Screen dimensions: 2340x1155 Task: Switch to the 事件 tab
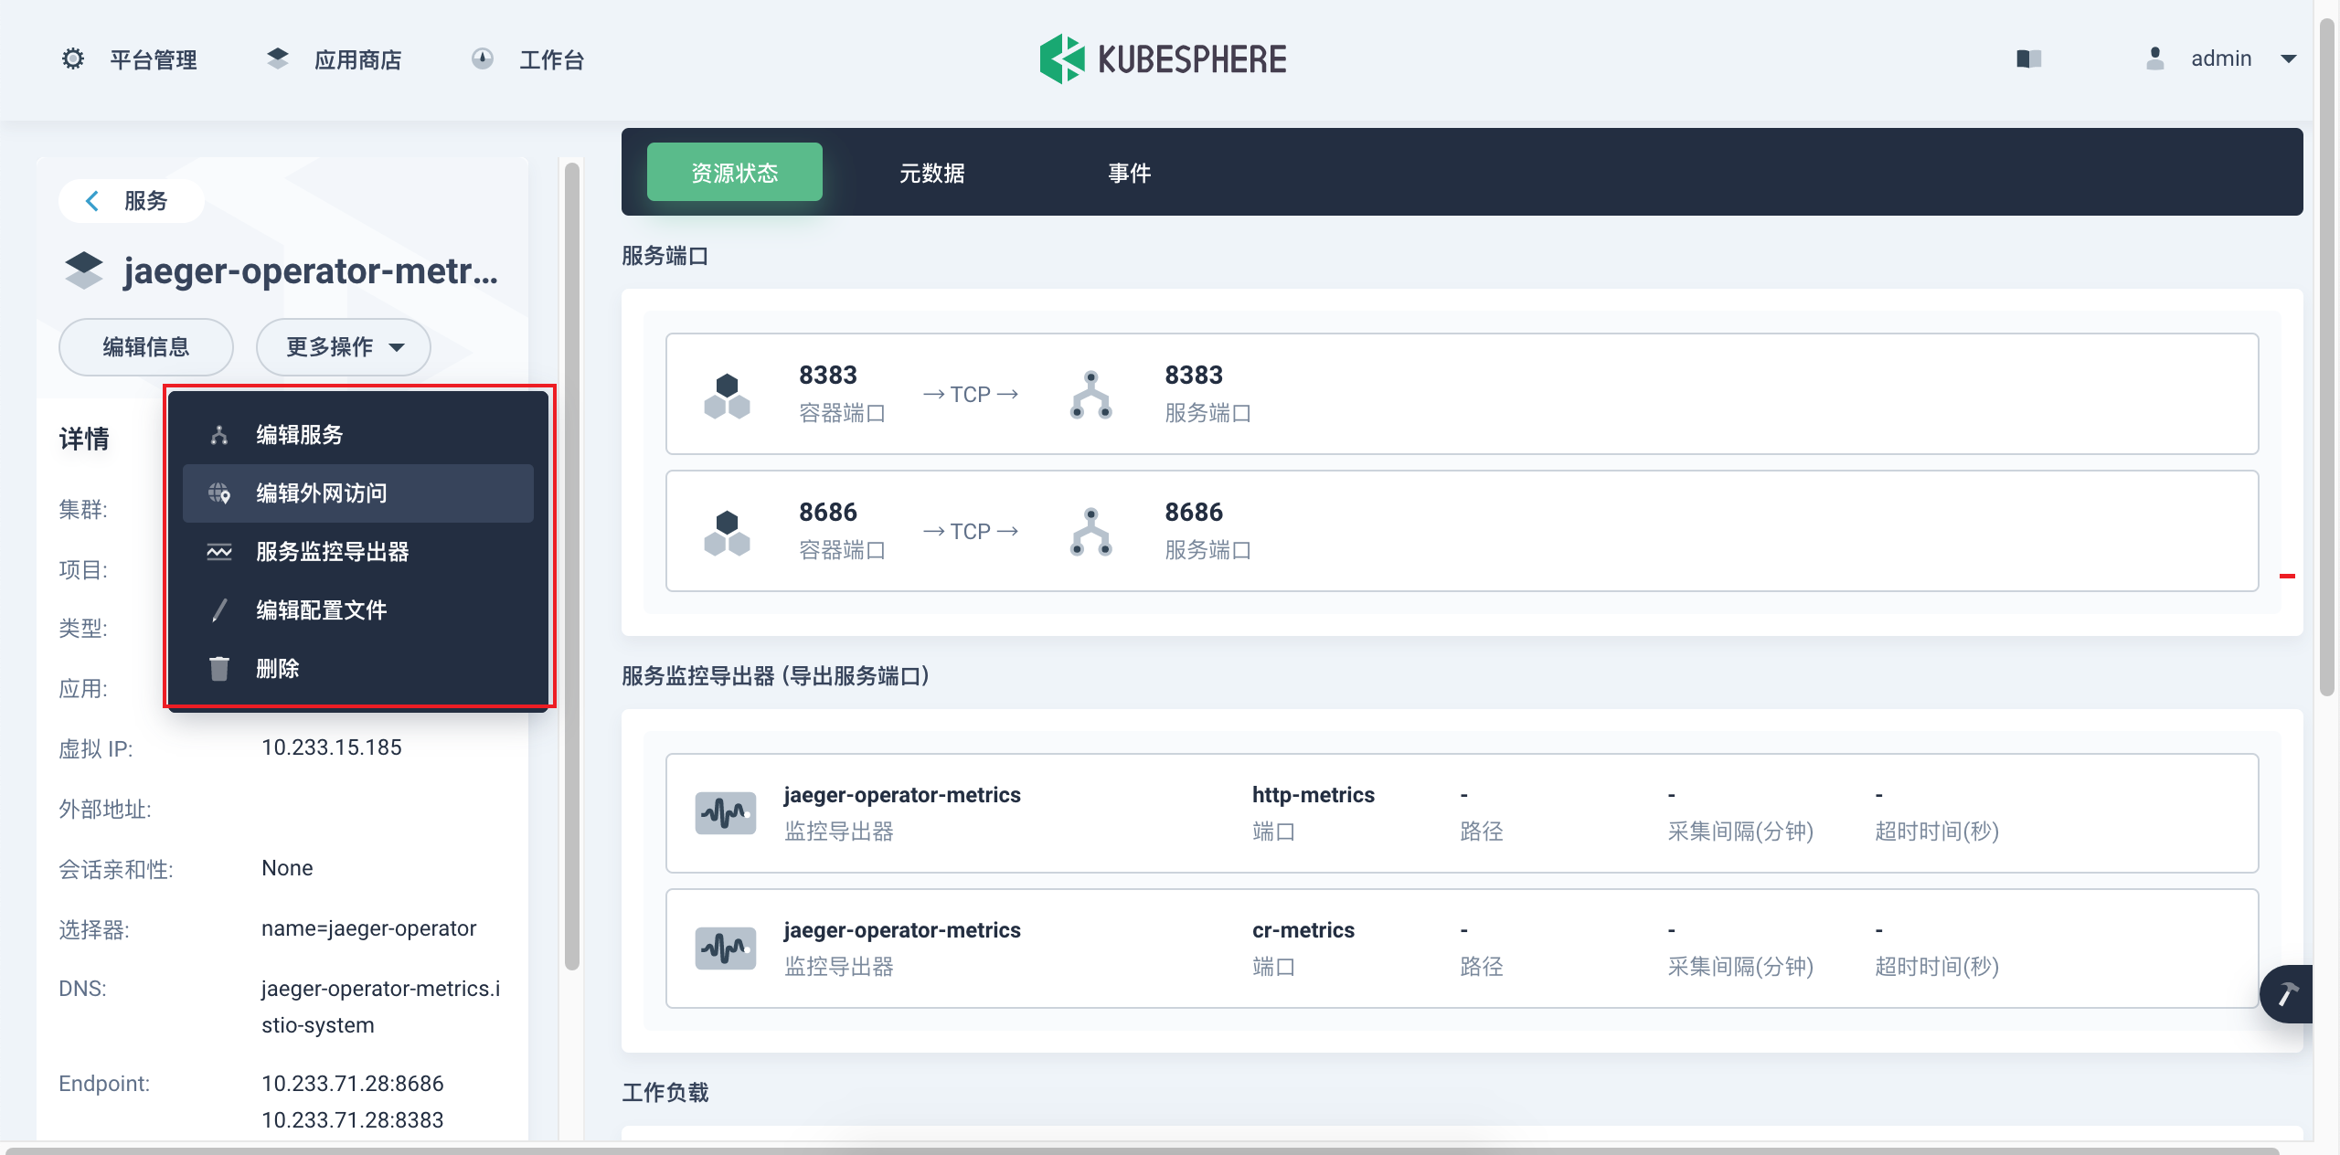(x=1129, y=172)
